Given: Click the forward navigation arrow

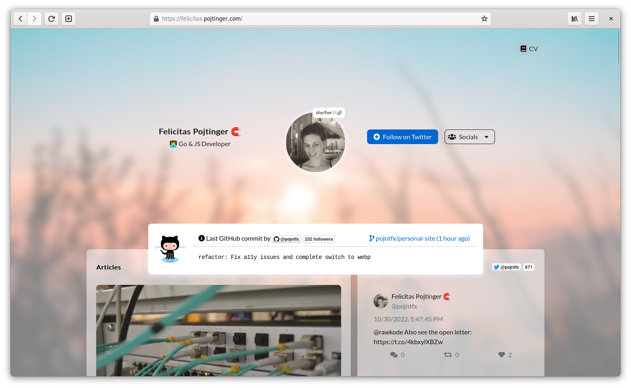Looking at the screenshot, I should point(35,19).
